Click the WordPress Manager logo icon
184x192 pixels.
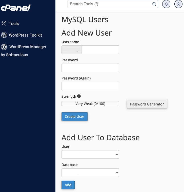coord(4,47)
